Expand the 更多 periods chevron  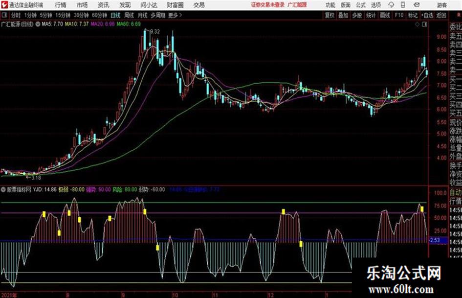pos(180,15)
